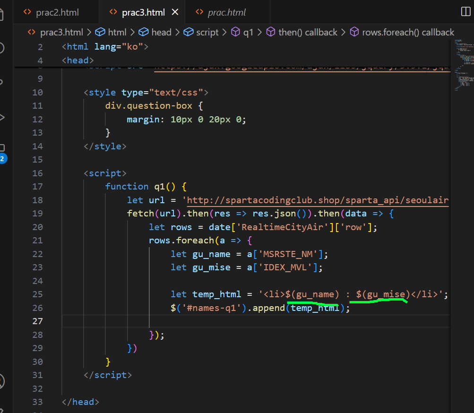Click 'RealtimeCityAir' string
474x413 pixels.
coord(282,227)
